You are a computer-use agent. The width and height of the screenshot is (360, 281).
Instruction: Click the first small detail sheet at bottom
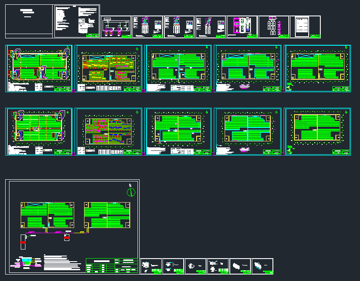pyautogui.click(x=151, y=266)
